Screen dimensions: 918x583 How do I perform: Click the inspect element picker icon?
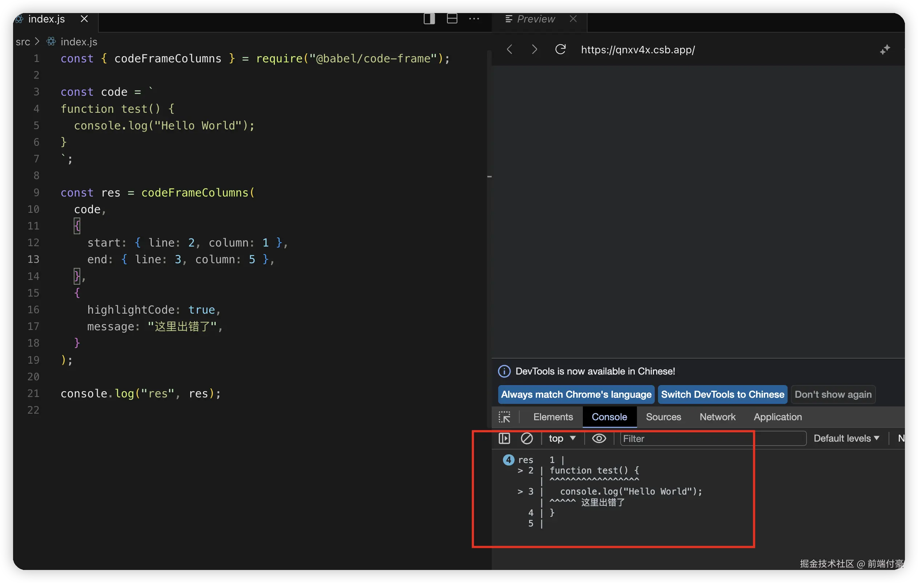click(504, 417)
